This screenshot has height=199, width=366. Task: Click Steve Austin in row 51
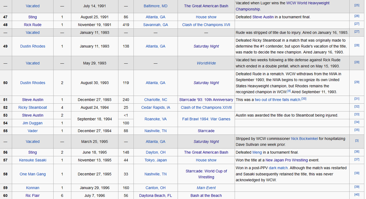point(32,100)
